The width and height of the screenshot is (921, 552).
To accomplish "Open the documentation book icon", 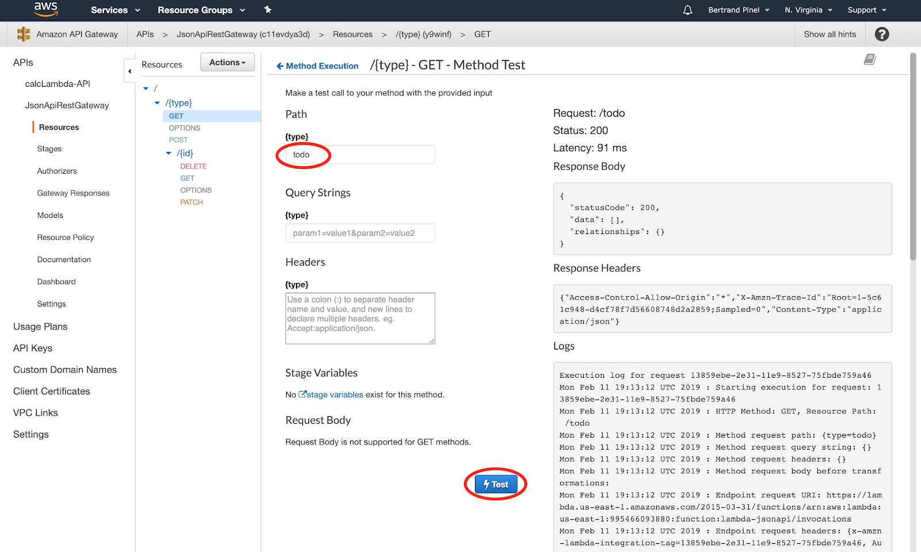I will click(x=870, y=60).
